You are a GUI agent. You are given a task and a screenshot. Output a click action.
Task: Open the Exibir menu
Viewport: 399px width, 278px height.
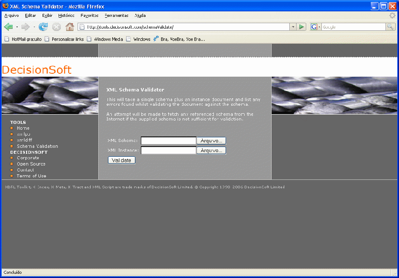coord(47,16)
